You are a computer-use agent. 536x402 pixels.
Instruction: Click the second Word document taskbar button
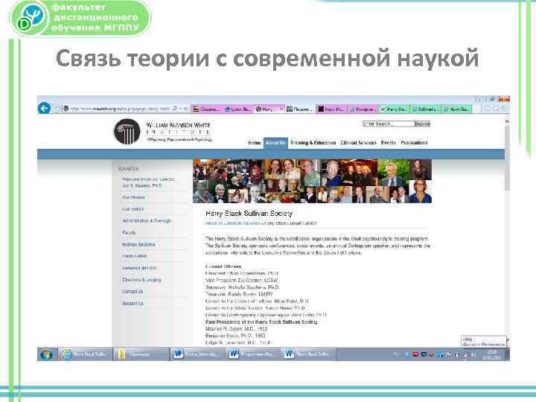[x=253, y=354]
